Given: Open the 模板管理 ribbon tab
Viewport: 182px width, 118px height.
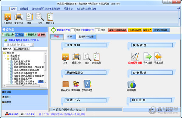Looking at the screenshot, I should [x=24, y=9].
